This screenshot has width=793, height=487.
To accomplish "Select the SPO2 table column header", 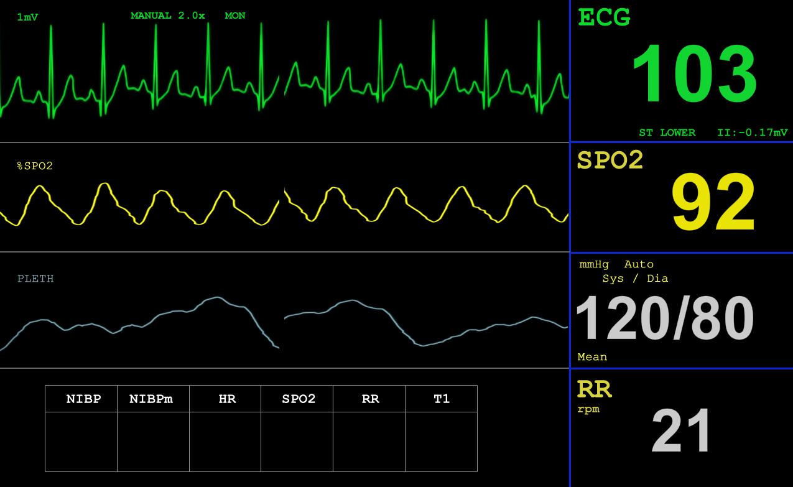I will [299, 399].
